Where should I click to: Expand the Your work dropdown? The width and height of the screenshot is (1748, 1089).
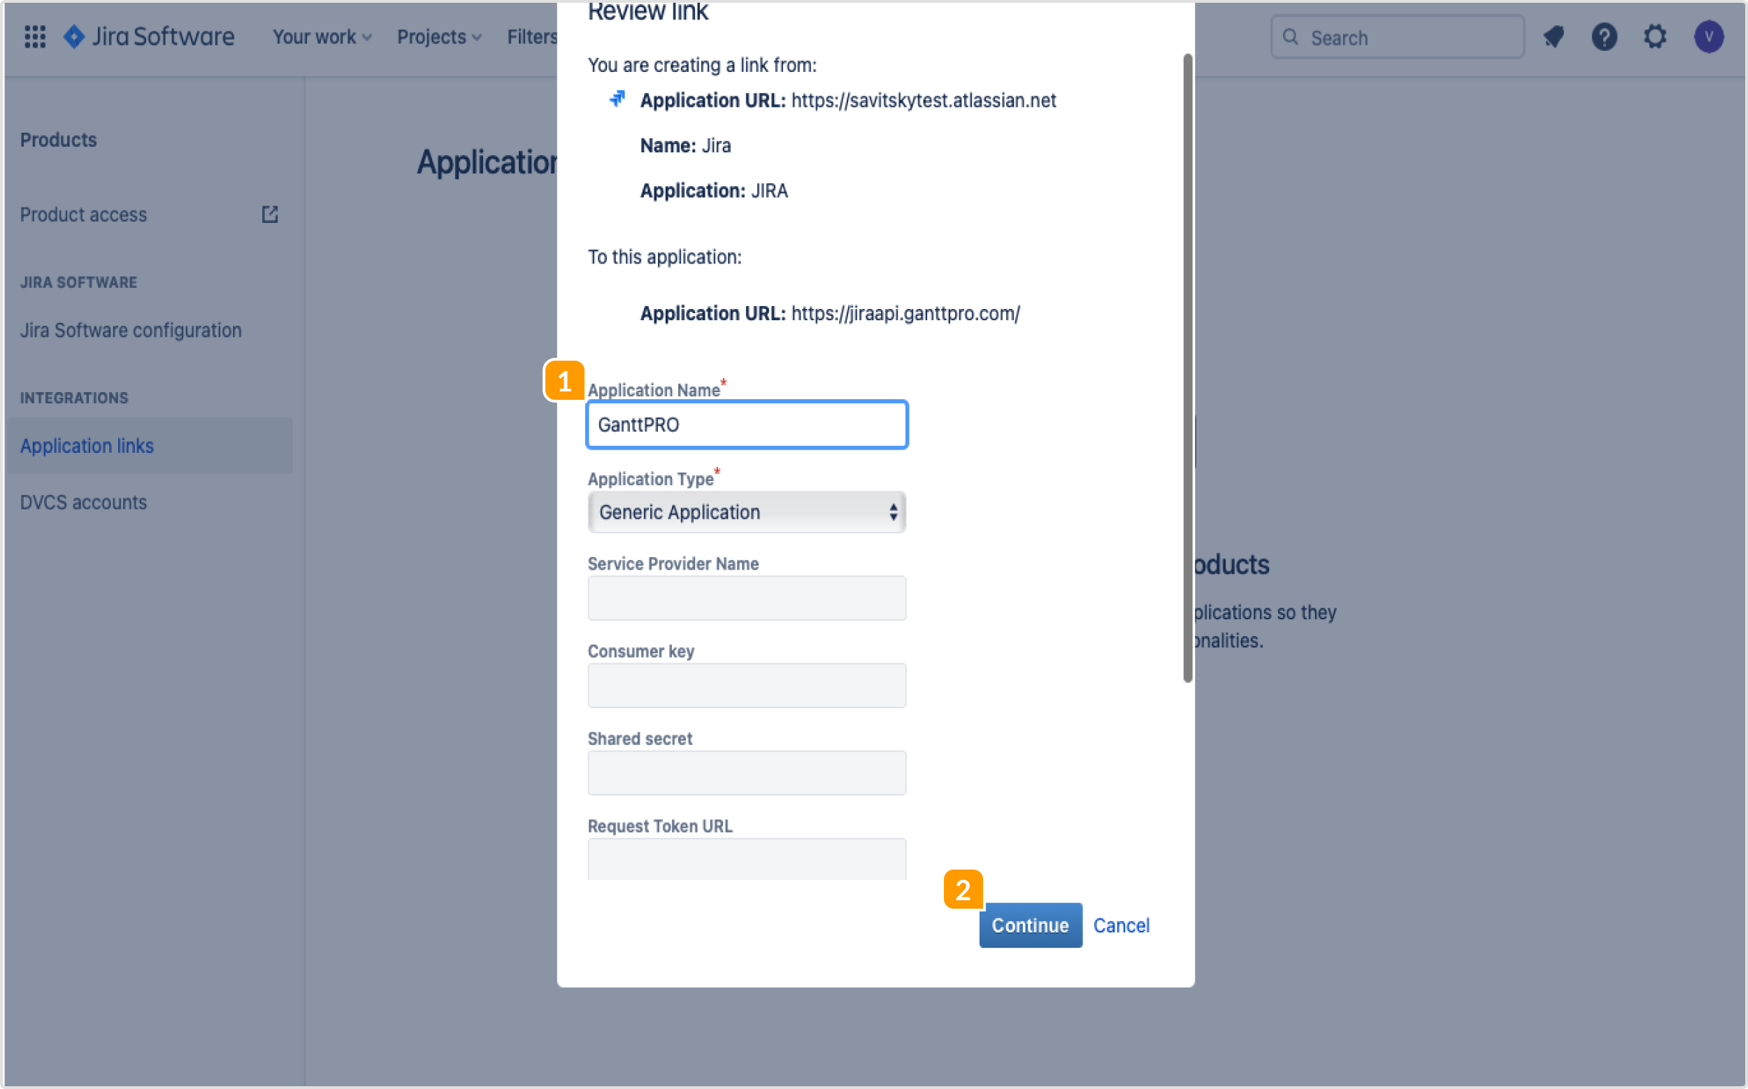322,37
